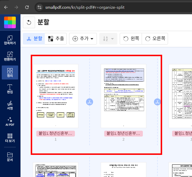Click the page number 2 label
The width and height of the screenshot is (192, 177).
(124, 139)
